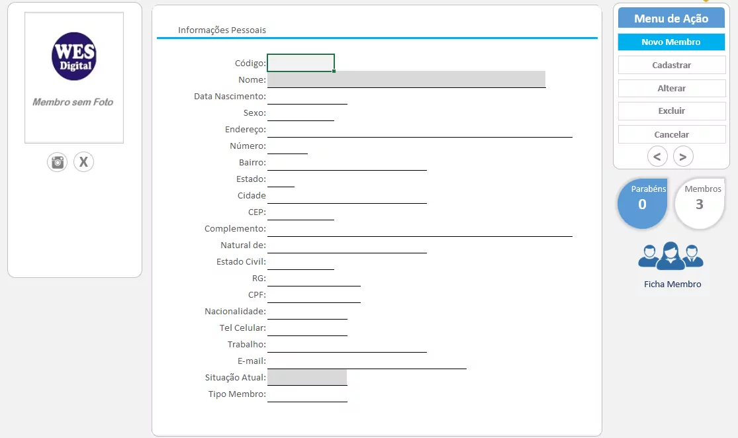This screenshot has width=738, height=438.
Task: Select the Complemento field
Action: (x=420, y=229)
